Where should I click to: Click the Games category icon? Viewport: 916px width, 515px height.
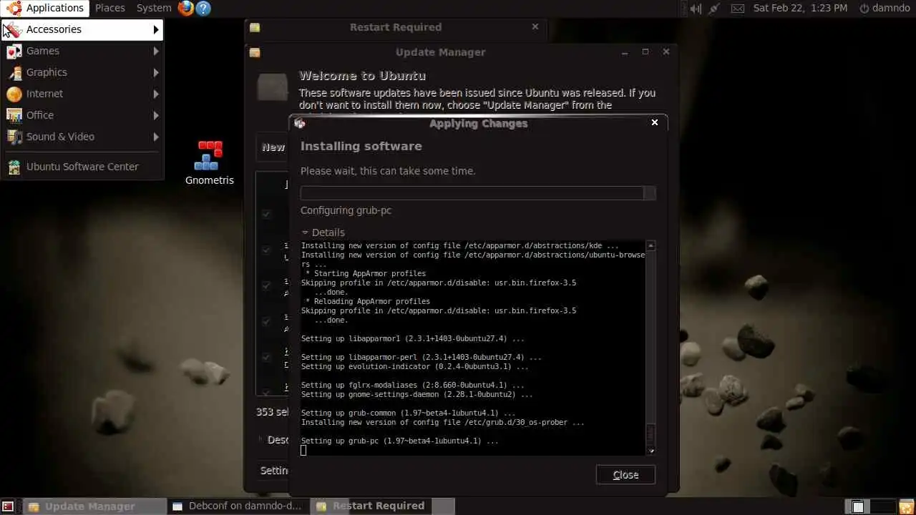pyautogui.click(x=14, y=51)
